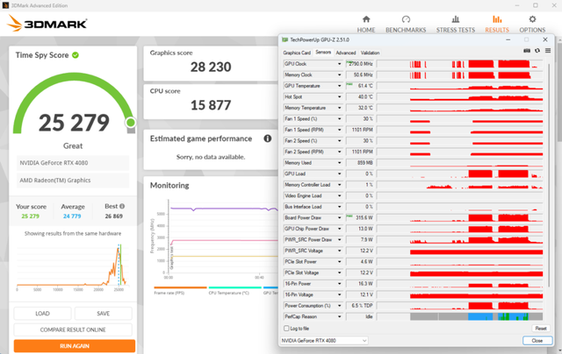Open the Validation tab in GPU-Z
The image size is (562, 354).
[370, 53]
